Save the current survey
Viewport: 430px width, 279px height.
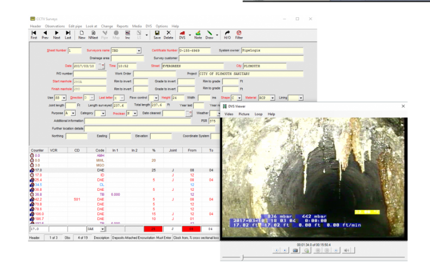tap(157, 35)
